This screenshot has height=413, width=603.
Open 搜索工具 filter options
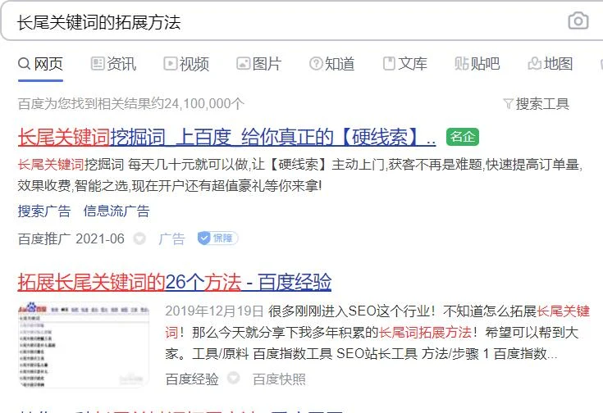tap(536, 104)
